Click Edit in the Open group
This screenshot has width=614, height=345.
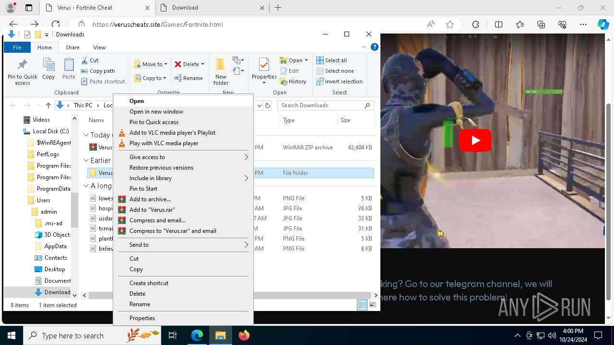click(x=289, y=71)
